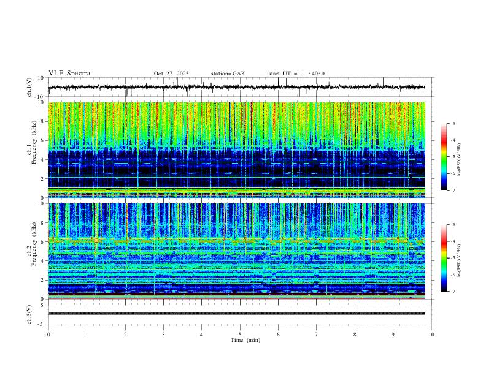Click time-axis tick label '9'

click(393, 335)
